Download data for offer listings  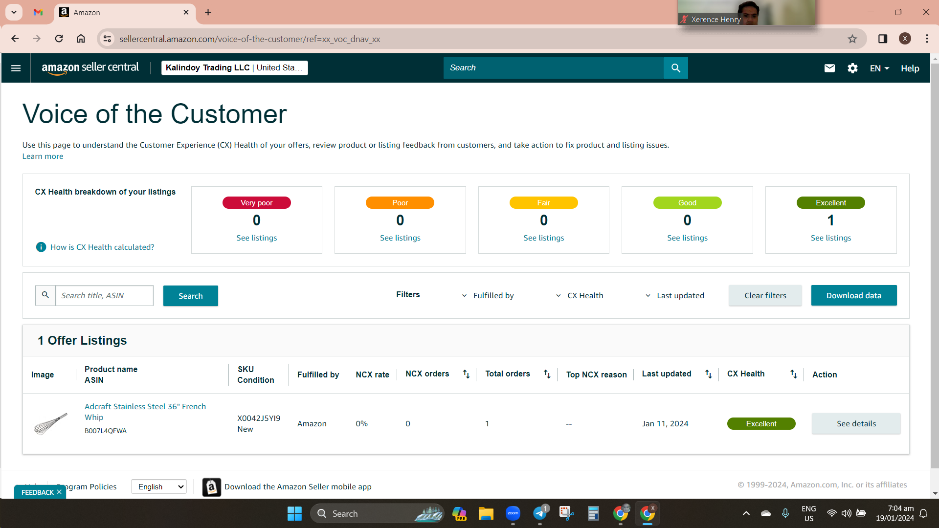pos(854,295)
